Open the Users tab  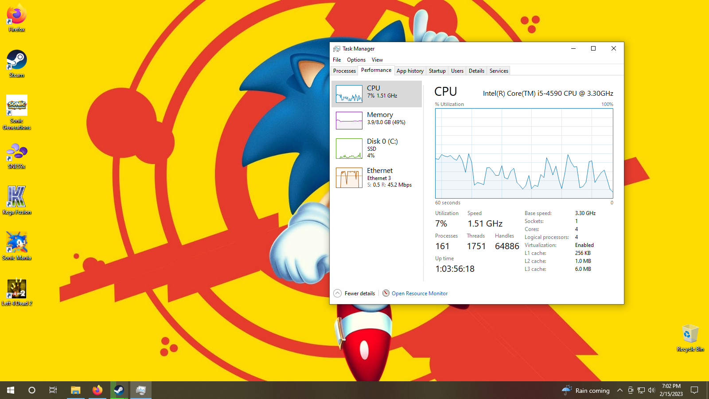(457, 71)
